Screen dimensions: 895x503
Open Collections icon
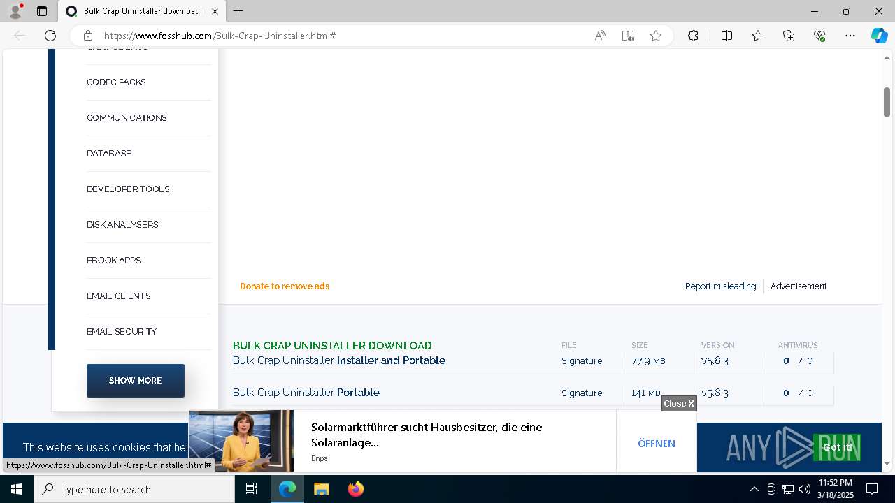pos(789,36)
